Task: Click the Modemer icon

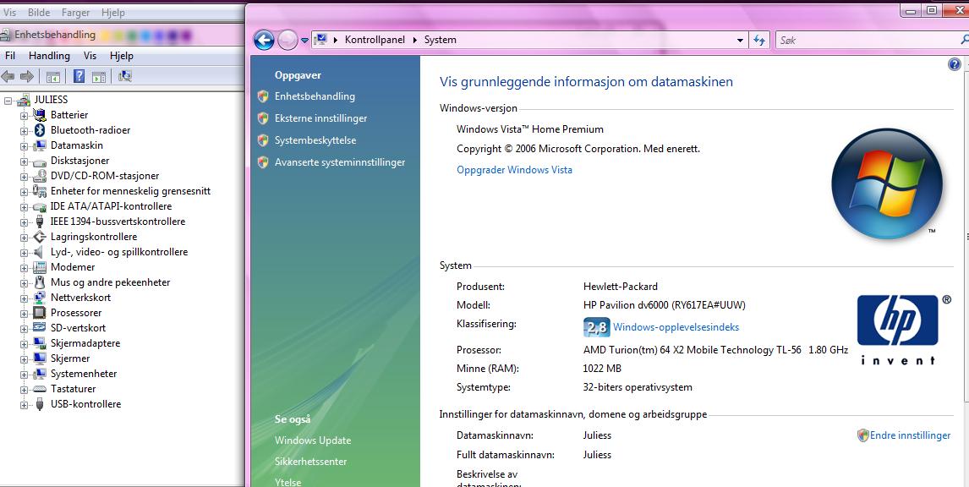Action: click(40, 267)
